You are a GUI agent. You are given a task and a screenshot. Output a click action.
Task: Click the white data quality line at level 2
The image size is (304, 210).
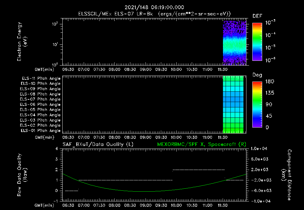click(x=199, y=170)
